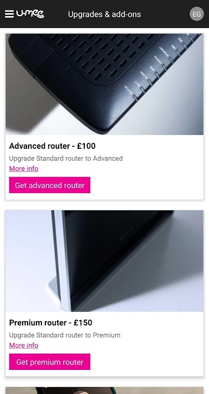Tap the U-mee logo in the header
Screen dimensions: 209x394
tap(30, 14)
